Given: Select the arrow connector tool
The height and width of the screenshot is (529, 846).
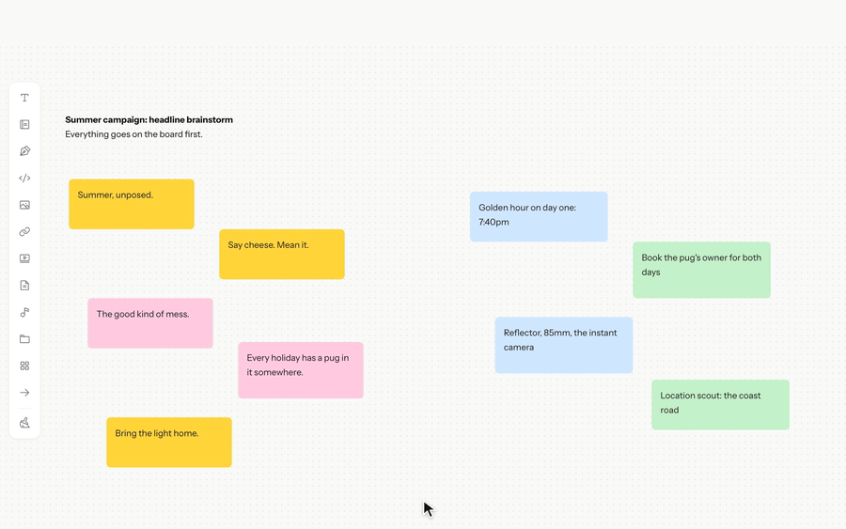Looking at the screenshot, I should (x=24, y=393).
